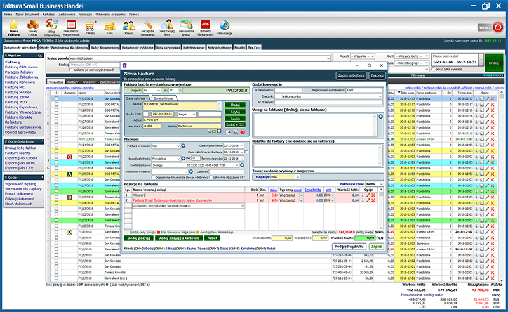Click red round icon below Szukaj w GUS
This screenshot has width=508, height=312.
243,132
